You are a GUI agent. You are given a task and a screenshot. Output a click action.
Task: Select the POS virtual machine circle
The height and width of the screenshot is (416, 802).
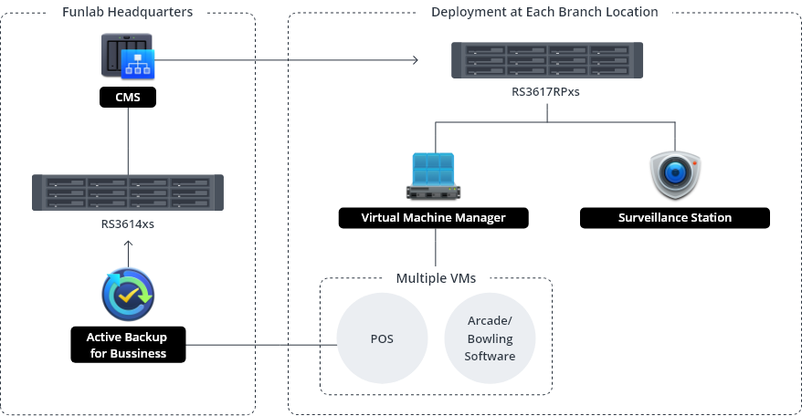coord(382,338)
